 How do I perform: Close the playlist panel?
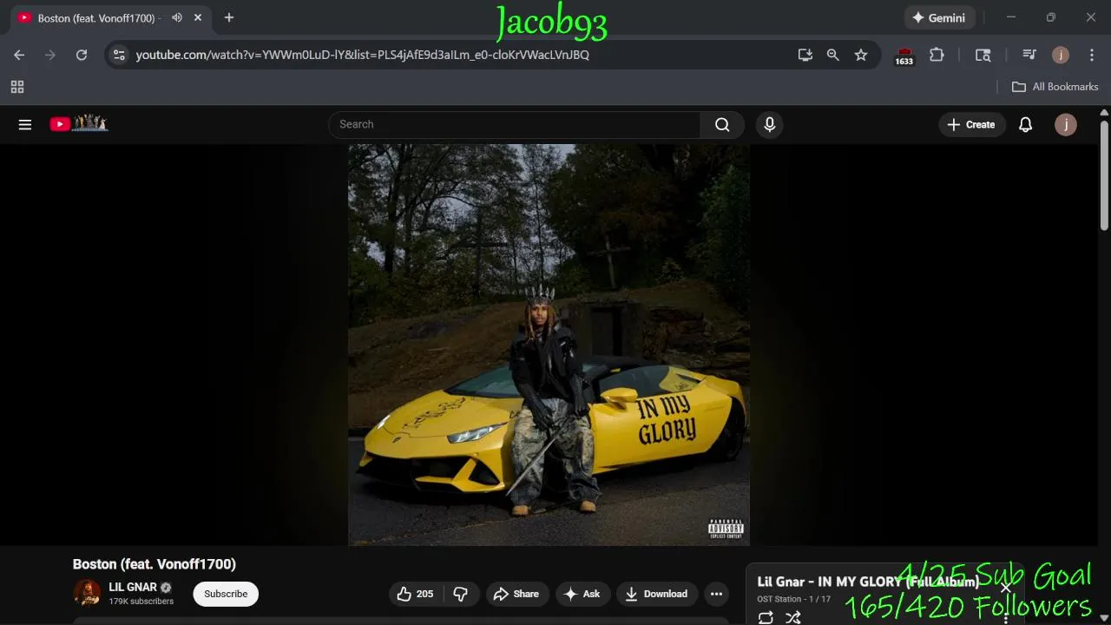pos(1006,588)
